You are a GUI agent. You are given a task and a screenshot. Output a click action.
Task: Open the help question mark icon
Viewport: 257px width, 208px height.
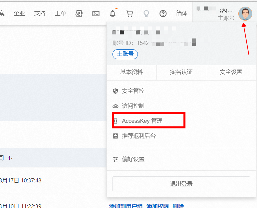pos(163,14)
